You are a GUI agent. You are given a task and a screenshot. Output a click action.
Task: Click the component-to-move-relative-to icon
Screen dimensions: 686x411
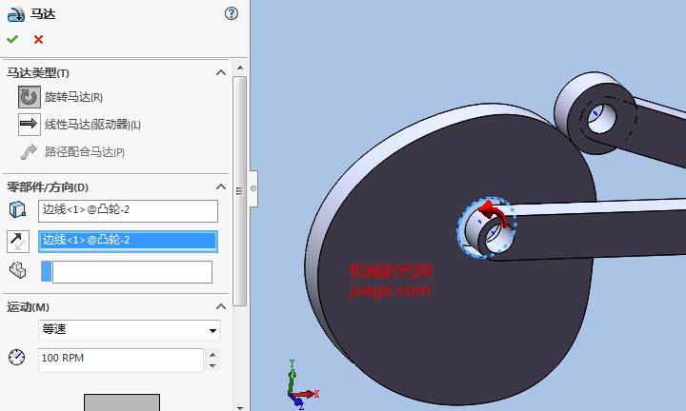(x=17, y=270)
